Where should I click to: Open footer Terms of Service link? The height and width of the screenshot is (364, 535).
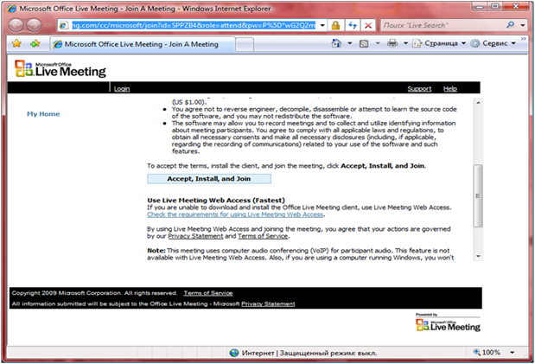[x=208, y=293]
